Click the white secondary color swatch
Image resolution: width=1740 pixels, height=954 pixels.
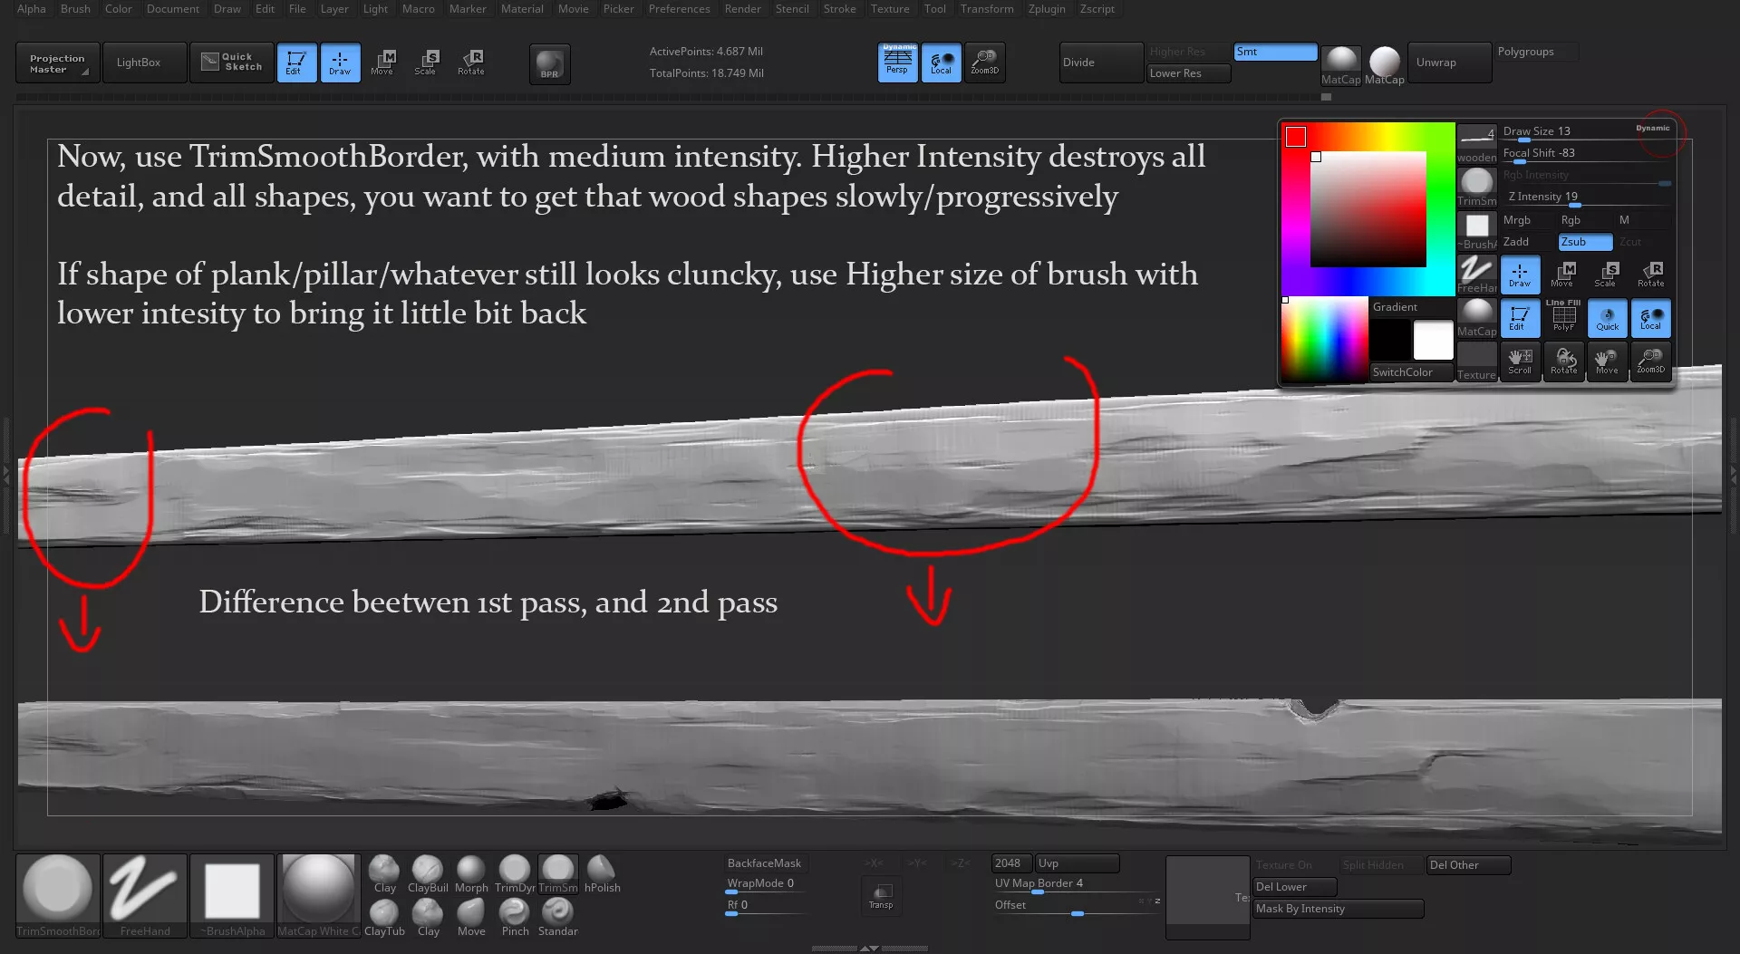(1433, 341)
